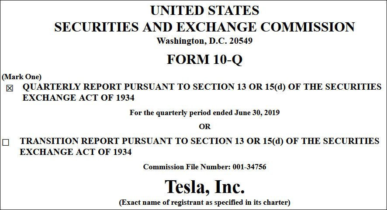Click the file number '001-34756'
This screenshot has height=210, width=387.
[x=249, y=167]
